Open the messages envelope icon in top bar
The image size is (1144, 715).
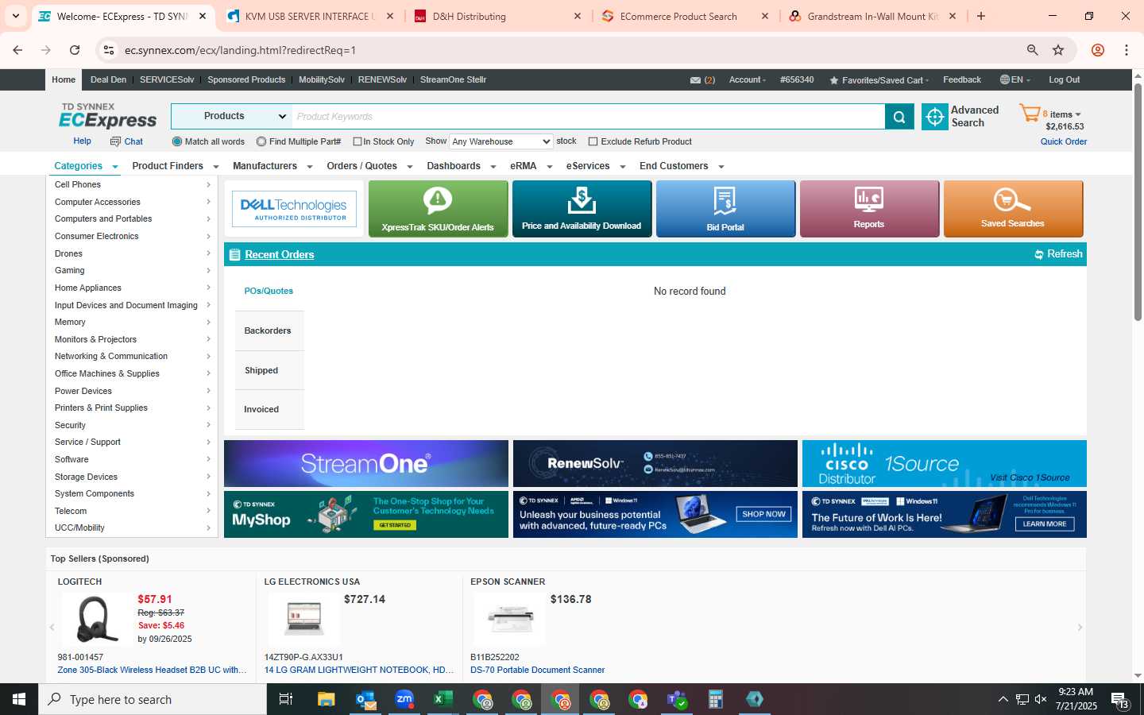click(695, 80)
